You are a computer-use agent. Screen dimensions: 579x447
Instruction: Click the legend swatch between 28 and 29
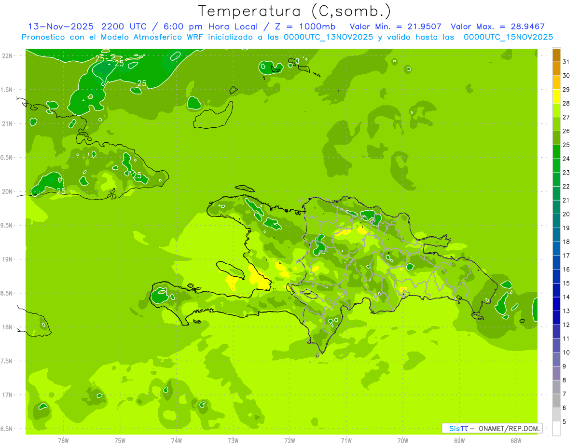[x=556, y=96]
